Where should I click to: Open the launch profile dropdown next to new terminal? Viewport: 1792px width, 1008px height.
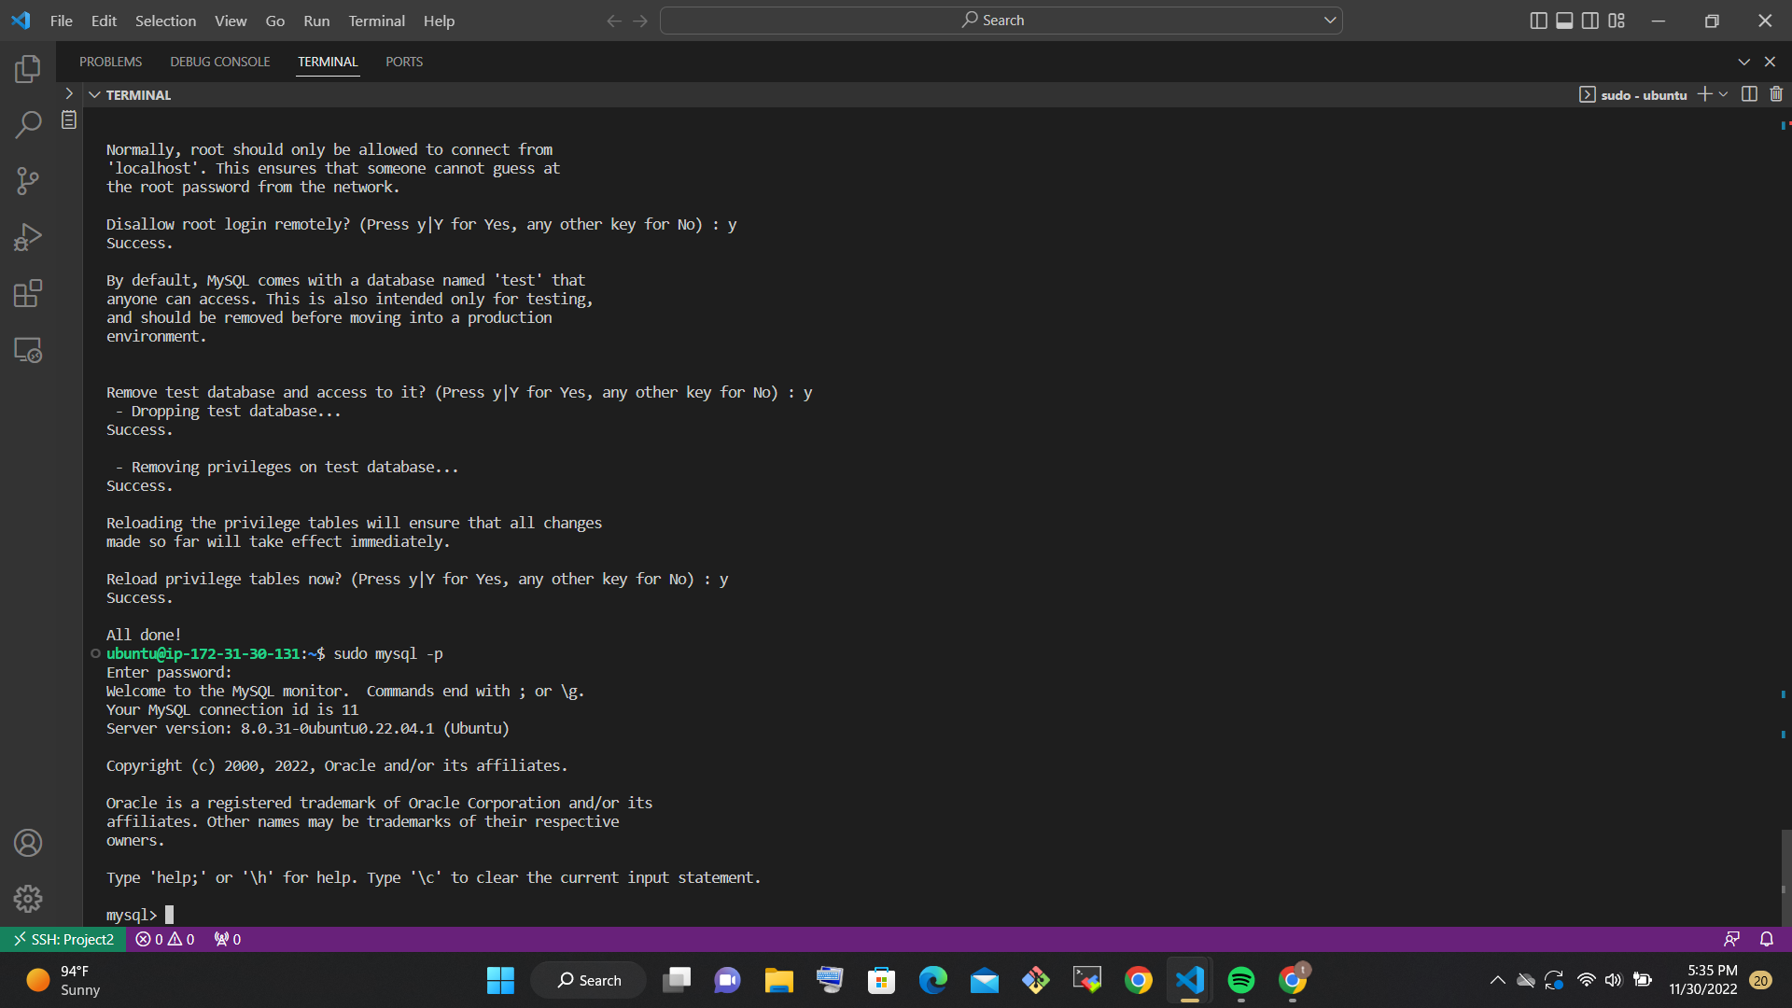tap(1721, 93)
